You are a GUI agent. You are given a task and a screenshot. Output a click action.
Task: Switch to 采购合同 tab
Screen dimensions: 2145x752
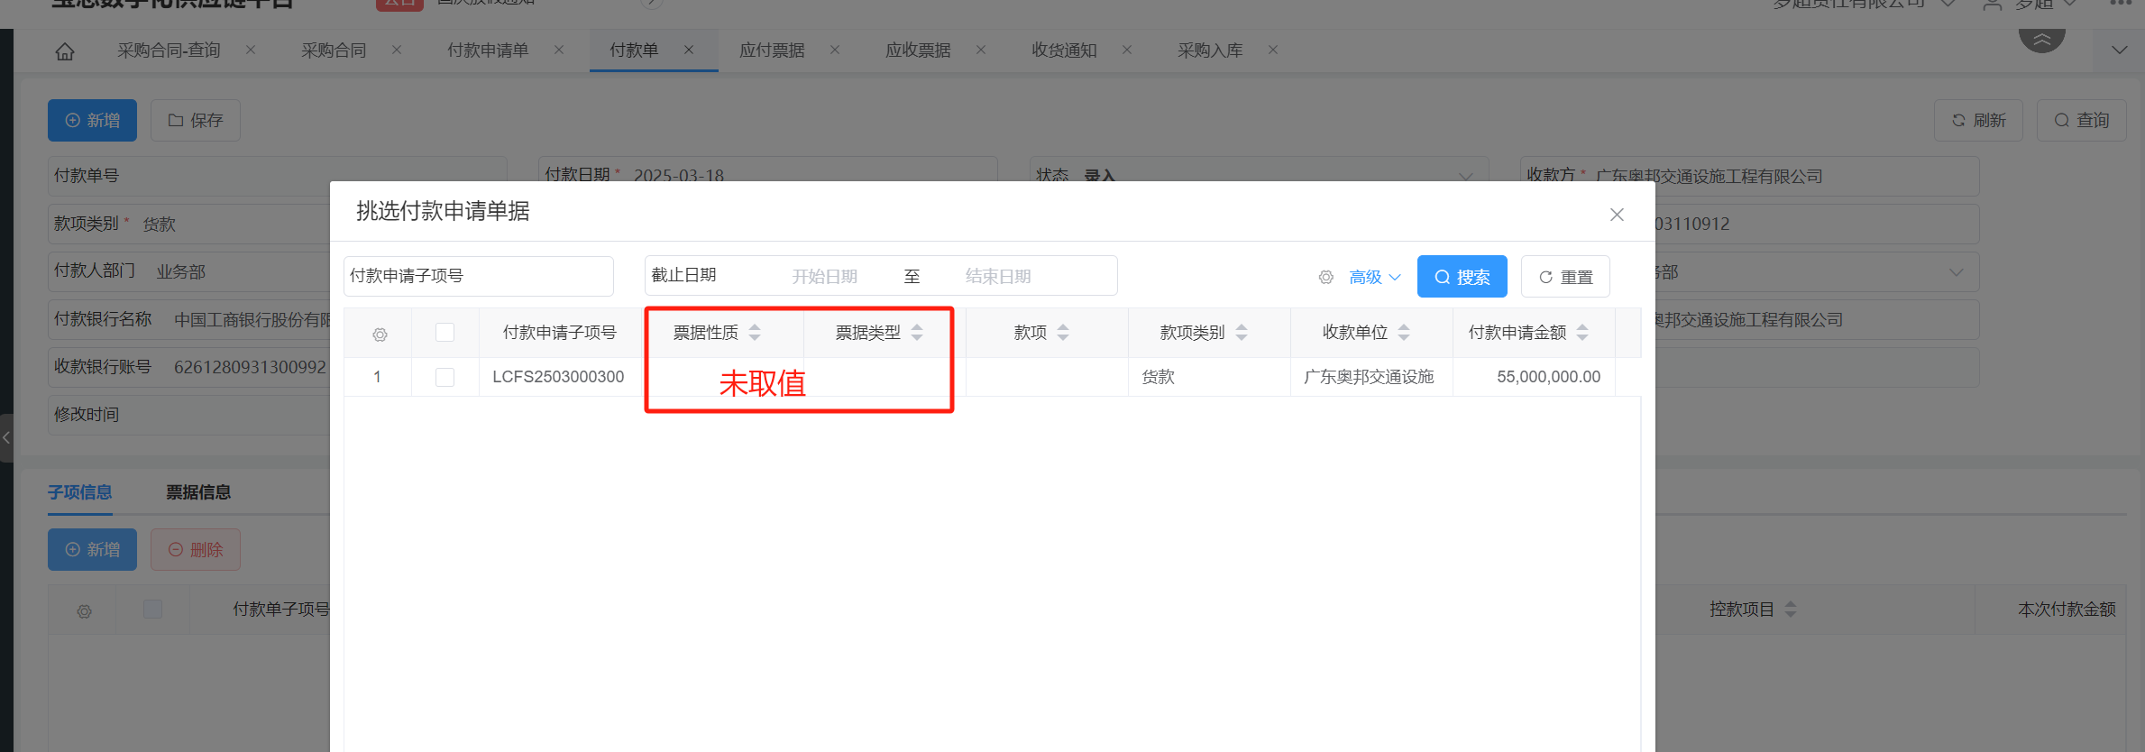pos(334,50)
